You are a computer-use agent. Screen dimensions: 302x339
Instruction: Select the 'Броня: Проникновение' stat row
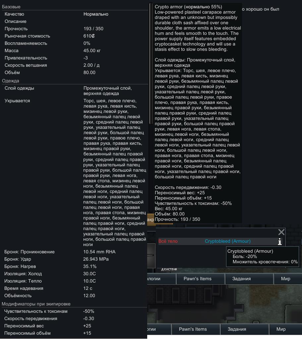tap(75, 252)
